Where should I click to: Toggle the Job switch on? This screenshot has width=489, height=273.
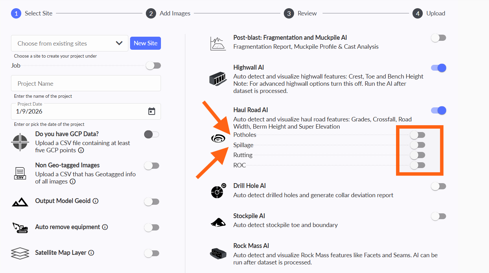coord(153,66)
